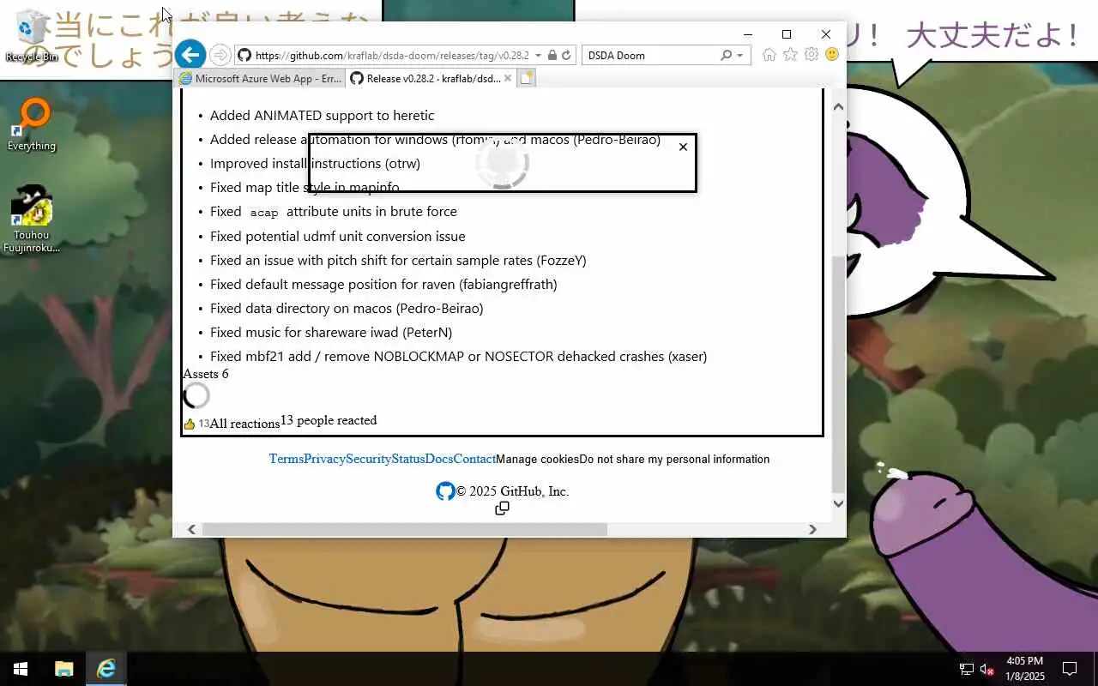Click the DSDA Doom search box

(651, 55)
